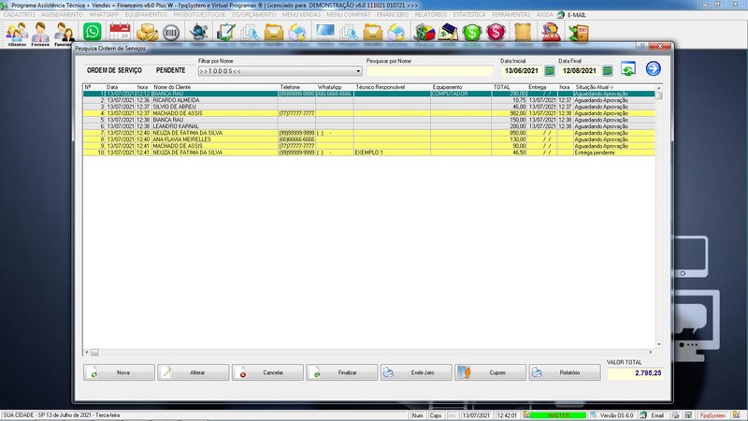The width and height of the screenshot is (748, 421).
Task: Click the EXEMPLO 1 technician cell
Action: click(x=392, y=152)
